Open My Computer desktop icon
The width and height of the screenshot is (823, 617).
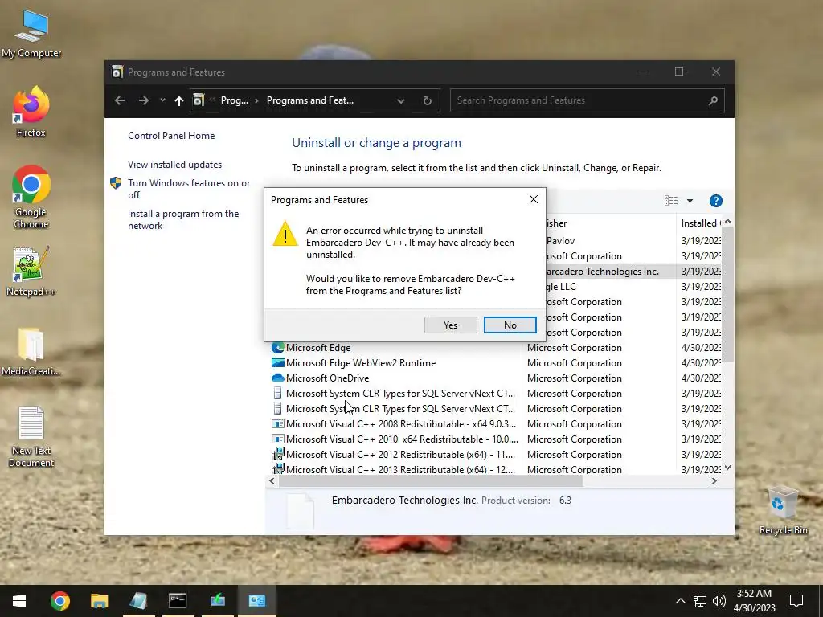31,34
